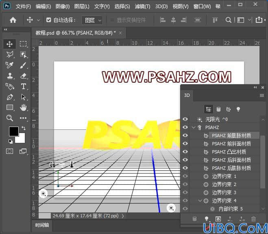Select the Horizontal Type tool

coord(24,86)
